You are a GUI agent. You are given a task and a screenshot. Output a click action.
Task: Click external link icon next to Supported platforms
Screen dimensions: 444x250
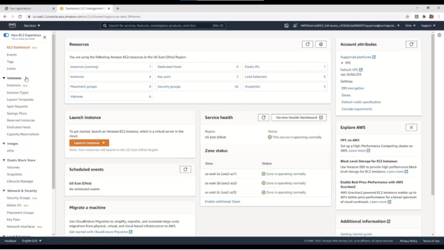point(374,57)
